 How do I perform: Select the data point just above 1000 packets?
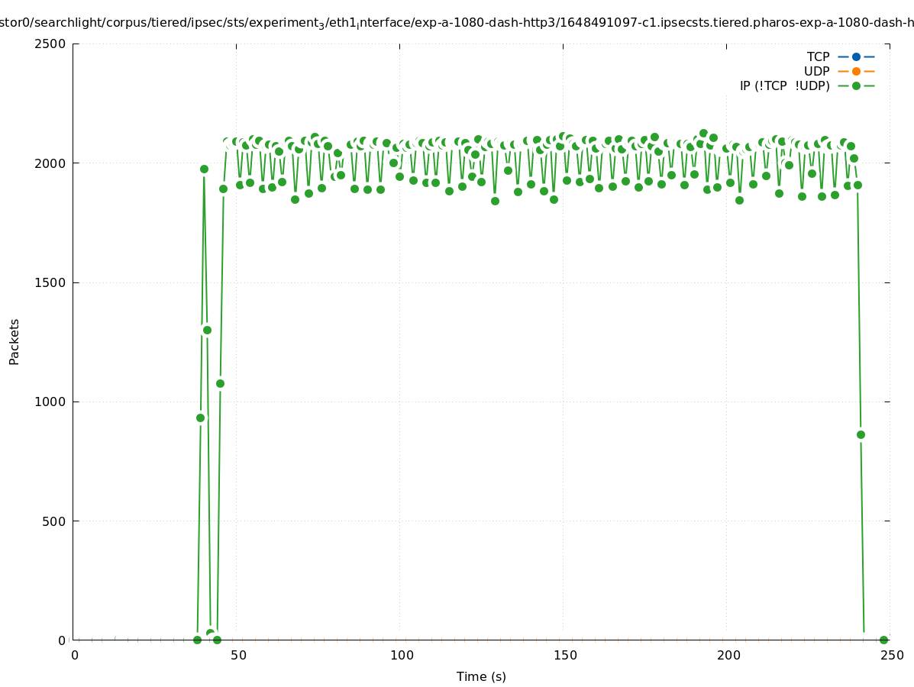pyautogui.click(x=220, y=383)
